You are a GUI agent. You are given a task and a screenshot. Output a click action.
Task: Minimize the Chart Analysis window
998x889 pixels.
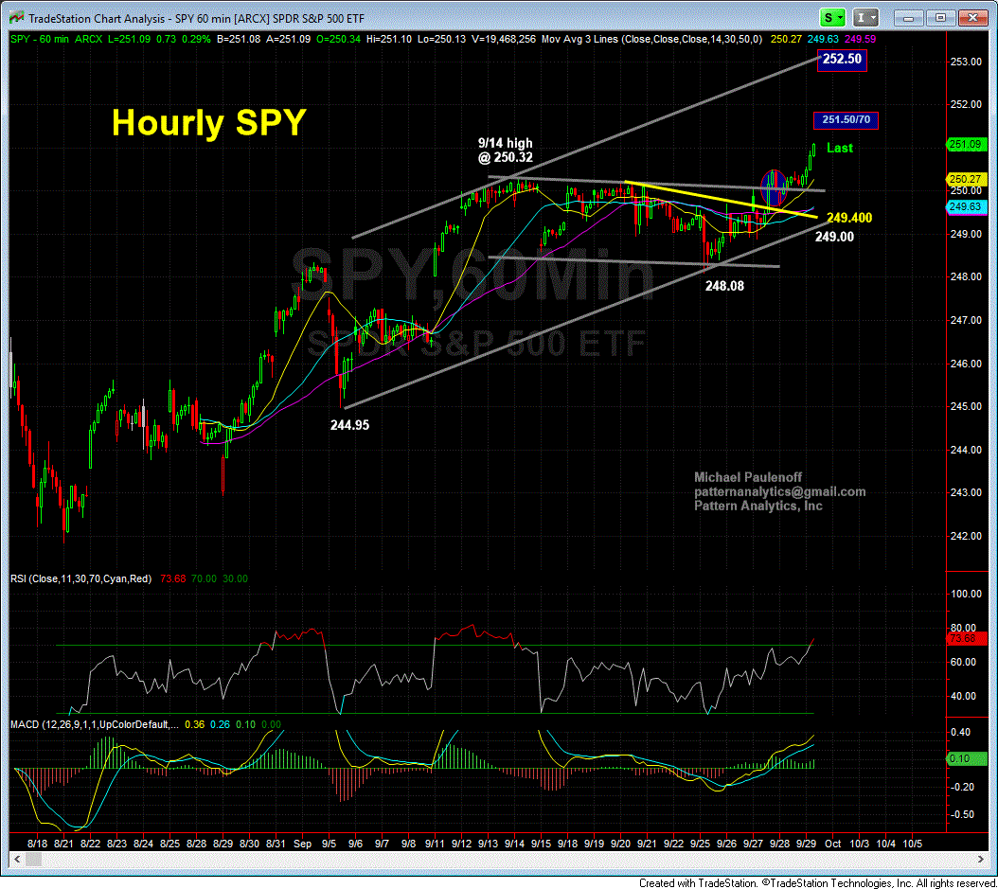pyautogui.click(x=908, y=18)
